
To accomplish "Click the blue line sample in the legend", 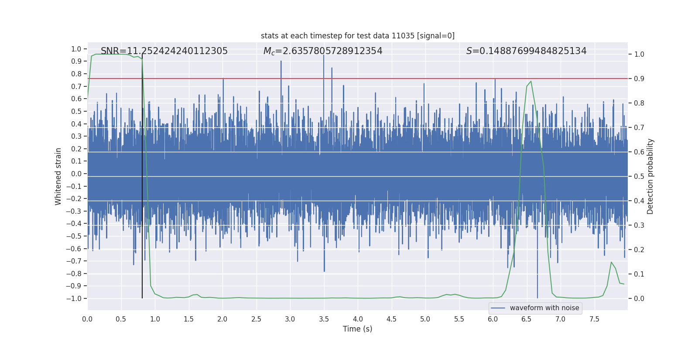I will click(x=498, y=308).
